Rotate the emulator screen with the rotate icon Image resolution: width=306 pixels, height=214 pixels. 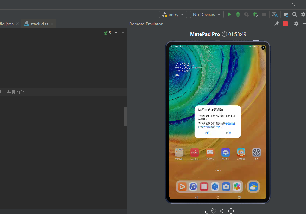tap(214, 211)
